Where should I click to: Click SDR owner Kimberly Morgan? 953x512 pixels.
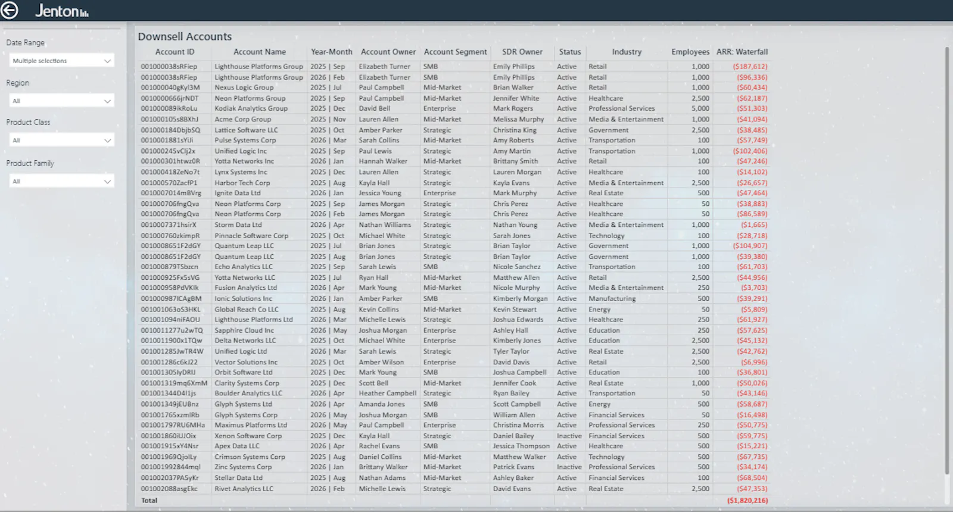click(520, 299)
